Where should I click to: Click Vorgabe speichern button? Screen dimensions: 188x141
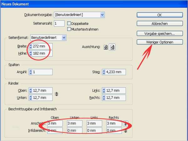[160, 34]
